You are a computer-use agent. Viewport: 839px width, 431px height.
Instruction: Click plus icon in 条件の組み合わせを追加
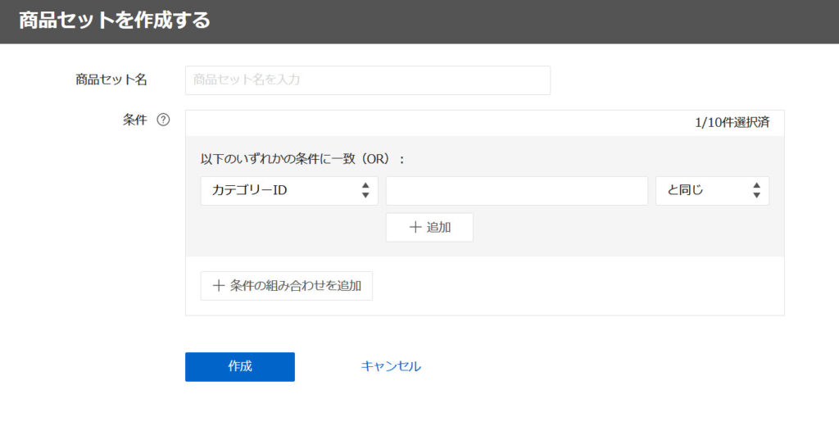pos(219,286)
